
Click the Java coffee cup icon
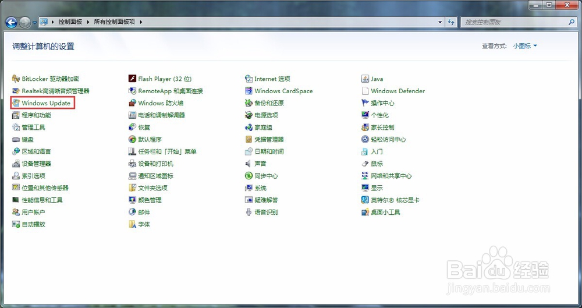point(365,79)
